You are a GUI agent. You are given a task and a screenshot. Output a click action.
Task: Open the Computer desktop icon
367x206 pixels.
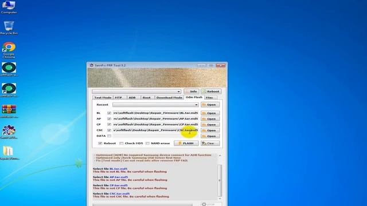(x=9, y=7)
